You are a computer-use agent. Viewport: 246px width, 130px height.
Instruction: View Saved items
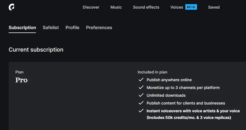tap(214, 7)
